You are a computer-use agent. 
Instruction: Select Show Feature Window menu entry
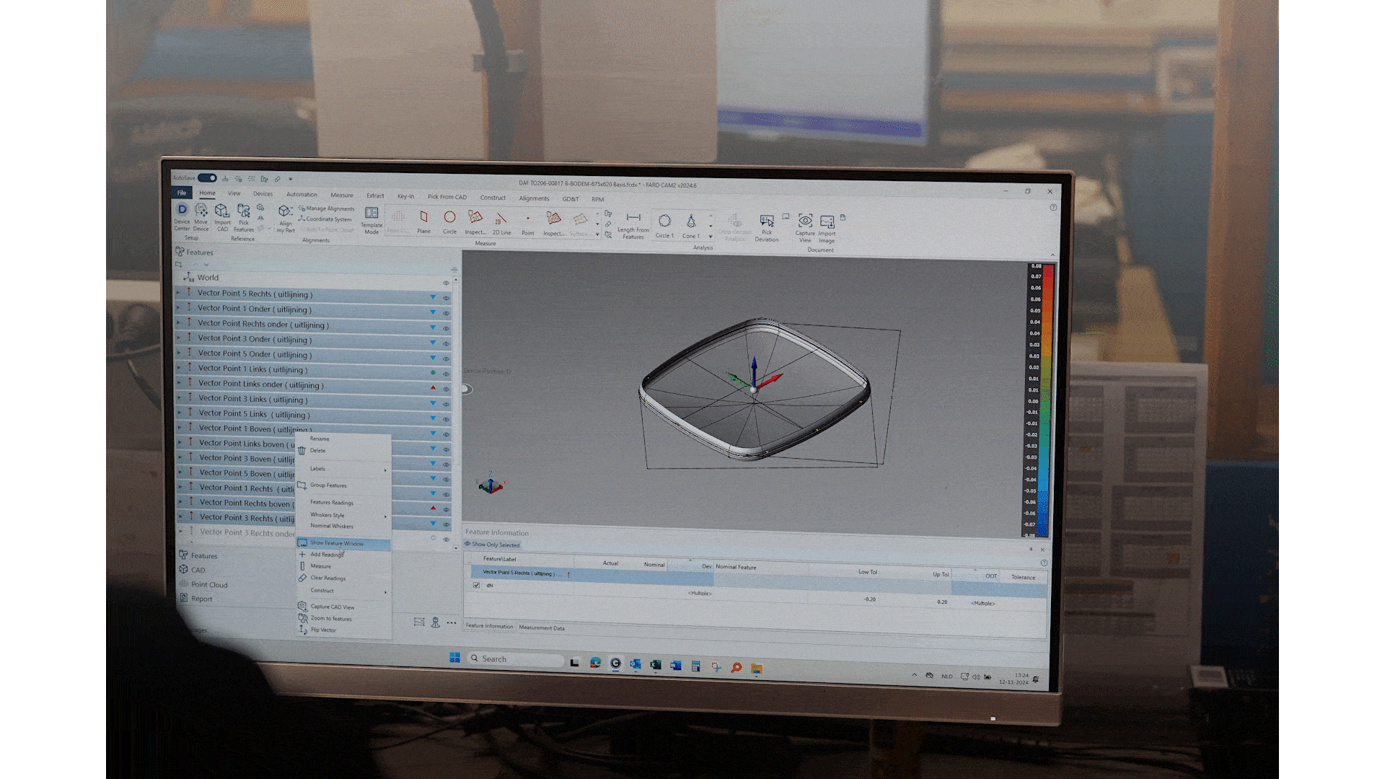[x=337, y=543]
